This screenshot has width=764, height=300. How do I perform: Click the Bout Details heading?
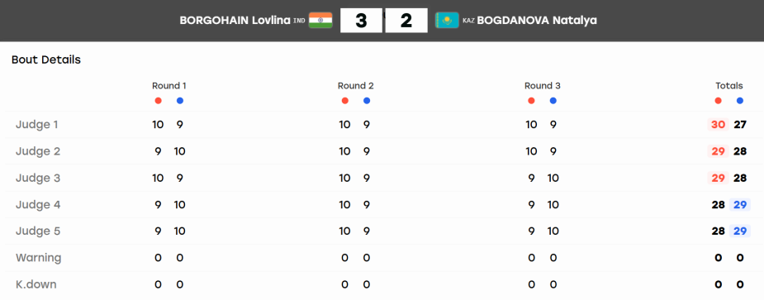point(46,60)
